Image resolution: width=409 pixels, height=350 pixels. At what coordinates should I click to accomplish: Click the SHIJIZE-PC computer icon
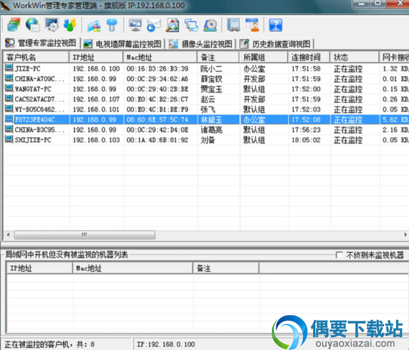click(9, 139)
